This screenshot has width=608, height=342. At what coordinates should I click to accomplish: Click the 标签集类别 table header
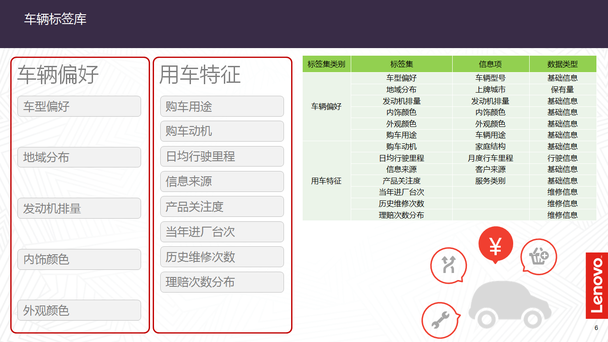tap(327, 64)
